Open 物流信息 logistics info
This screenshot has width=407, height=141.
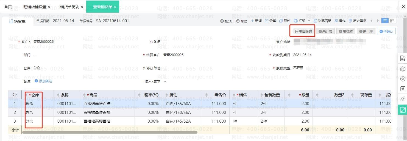(x=322, y=21)
